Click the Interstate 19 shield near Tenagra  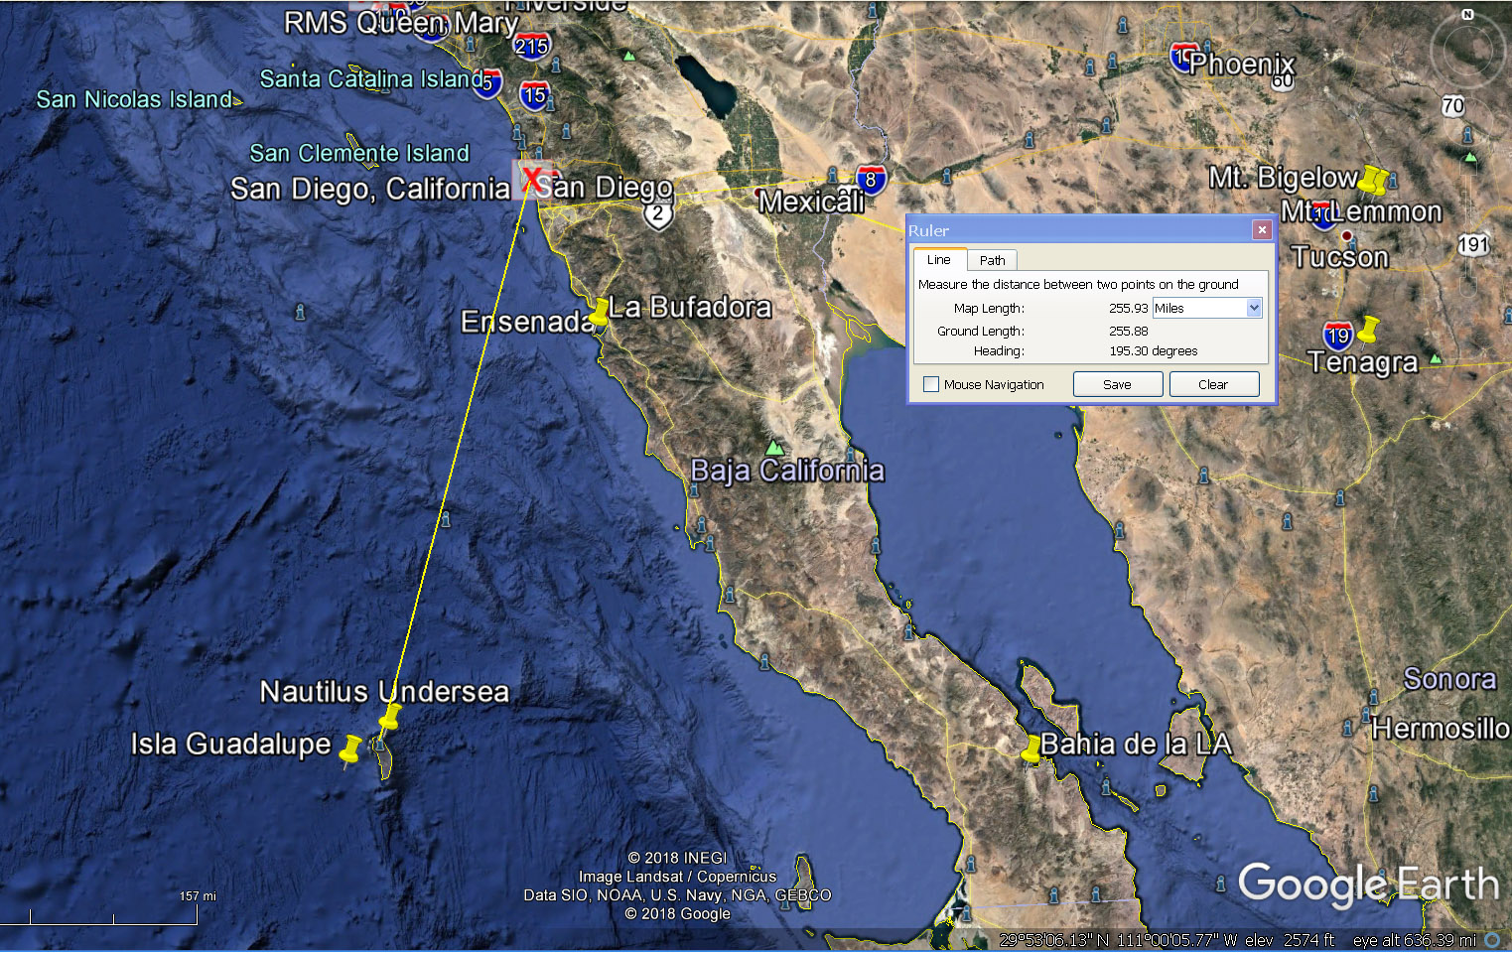click(x=1337, y=335)
